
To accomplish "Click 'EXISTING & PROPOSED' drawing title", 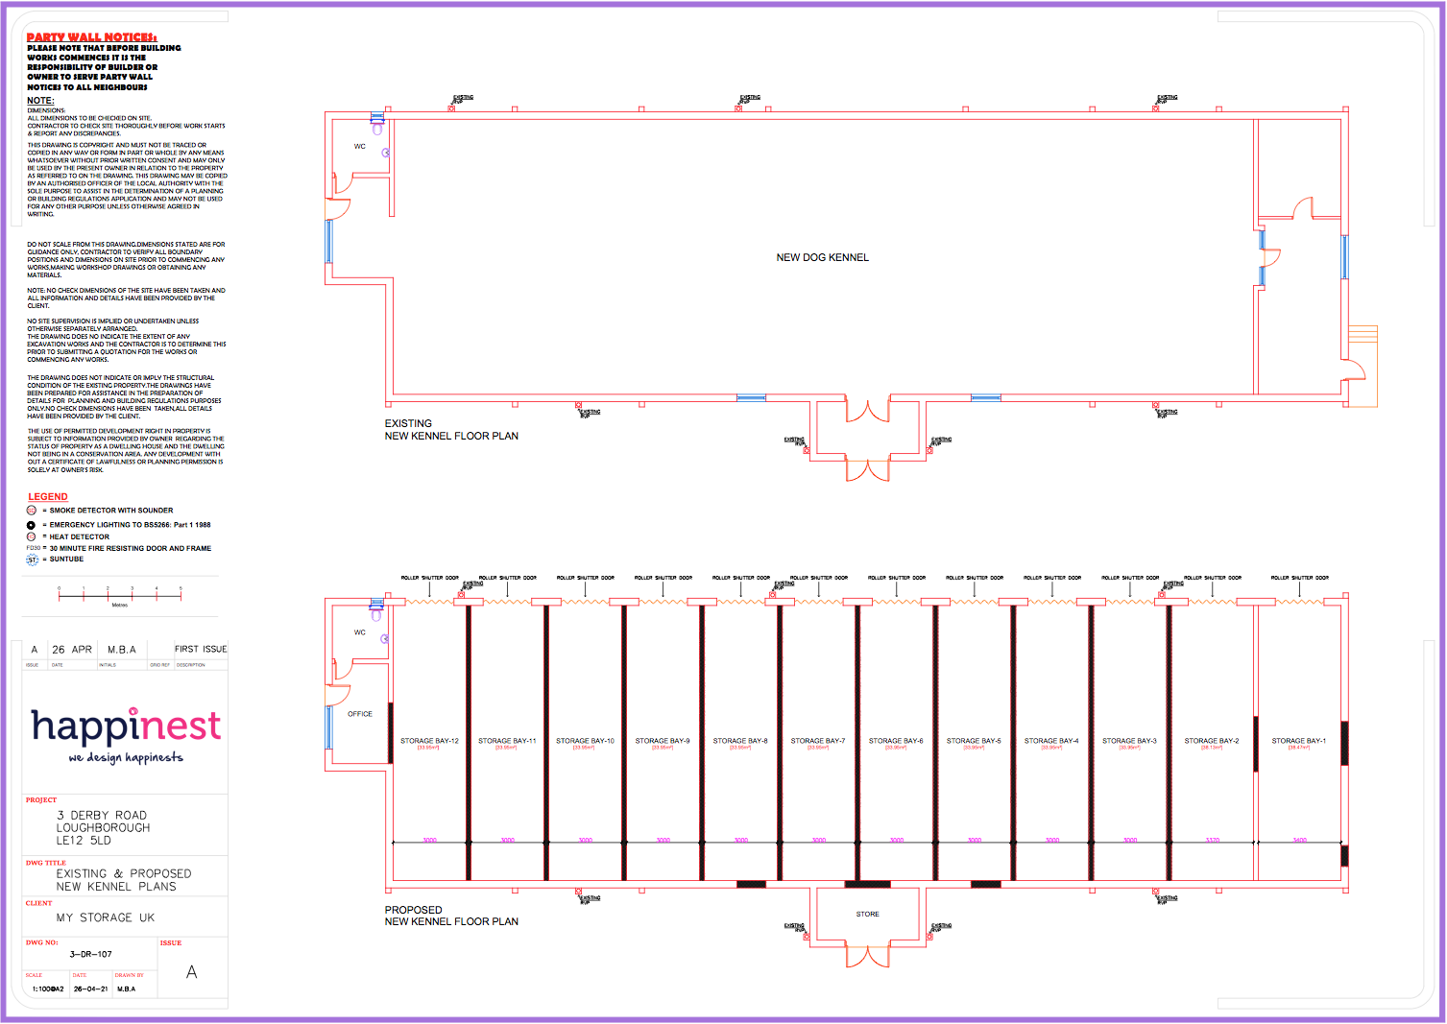I will click(124, 874).
